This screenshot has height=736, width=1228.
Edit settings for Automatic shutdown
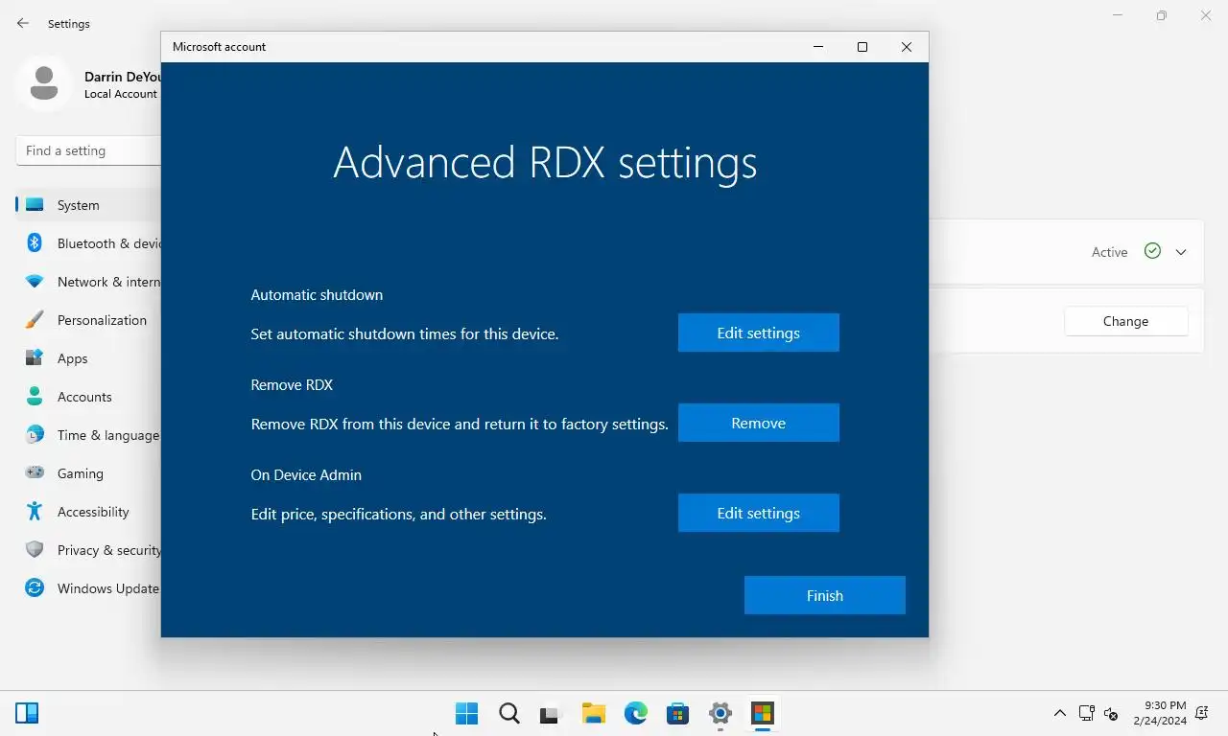coord(759,333)
